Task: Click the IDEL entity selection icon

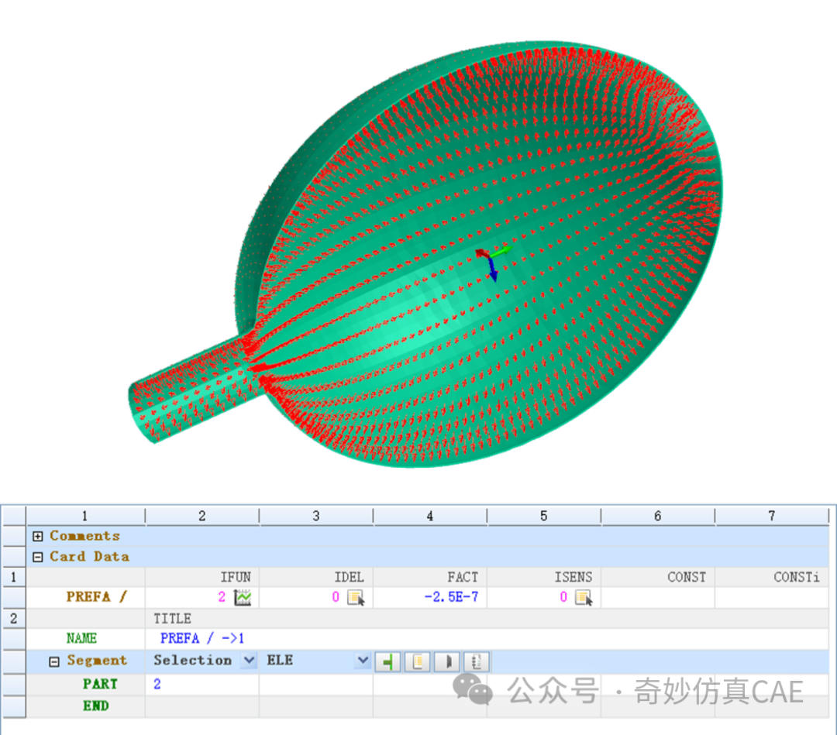Action: 356,597
